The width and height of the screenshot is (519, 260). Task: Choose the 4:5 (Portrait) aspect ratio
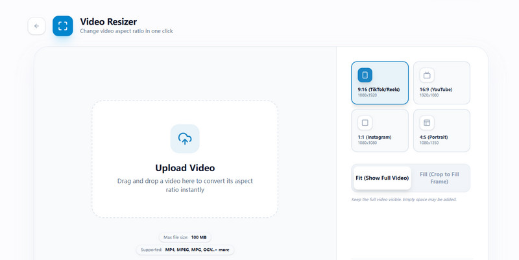(442, 131)
